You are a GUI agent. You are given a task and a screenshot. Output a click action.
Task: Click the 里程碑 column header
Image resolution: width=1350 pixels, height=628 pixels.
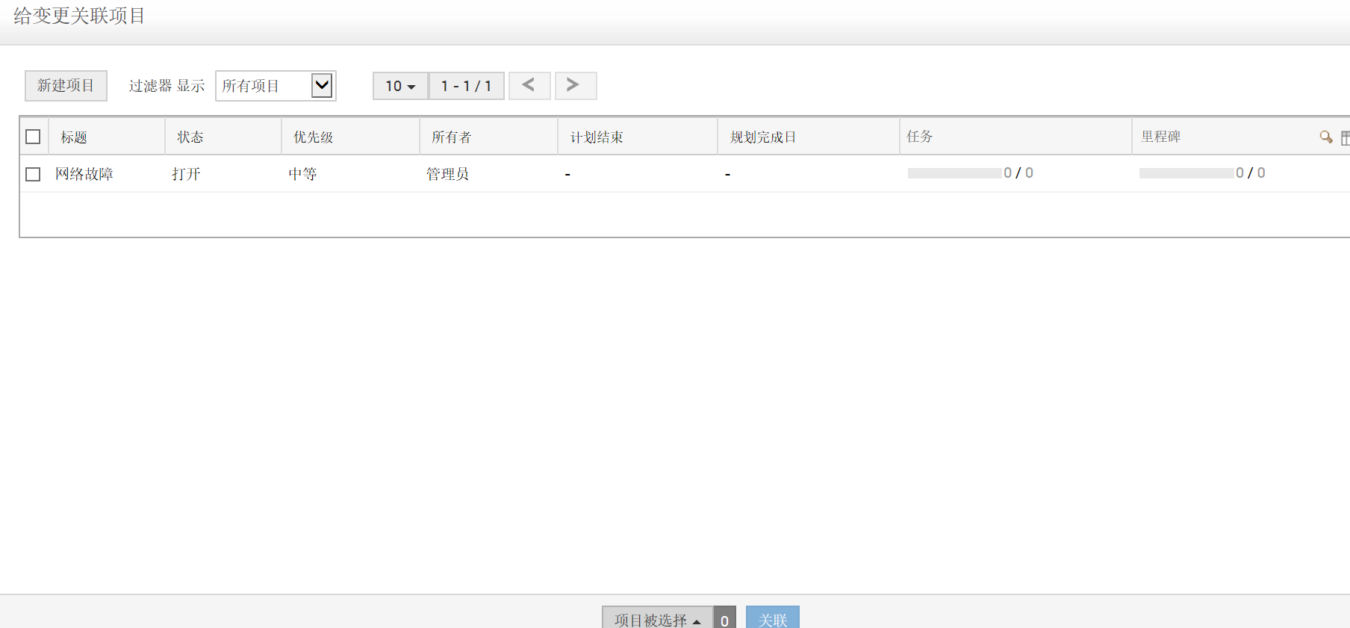(x=1161, y=137)
